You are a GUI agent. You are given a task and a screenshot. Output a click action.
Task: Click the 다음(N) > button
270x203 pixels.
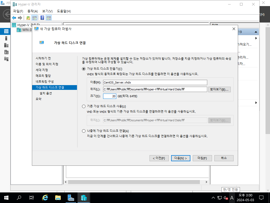(181, 158)
